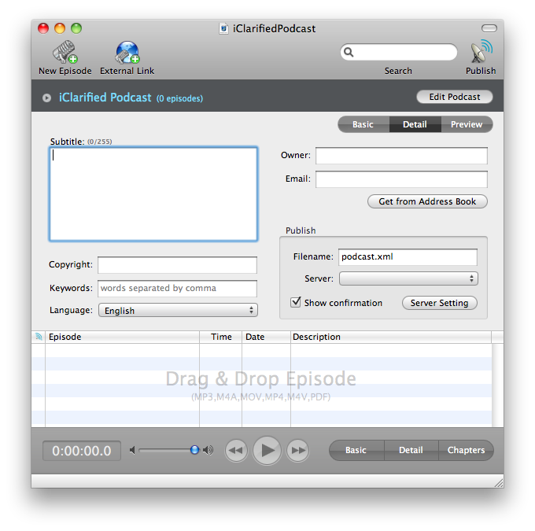The width and height of the screenshot is (535, 531).
Task: Click the Edit Podcast button
Action: [454, 97]
